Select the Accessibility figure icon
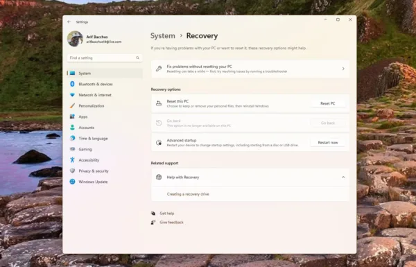 [x=72, y=160]
